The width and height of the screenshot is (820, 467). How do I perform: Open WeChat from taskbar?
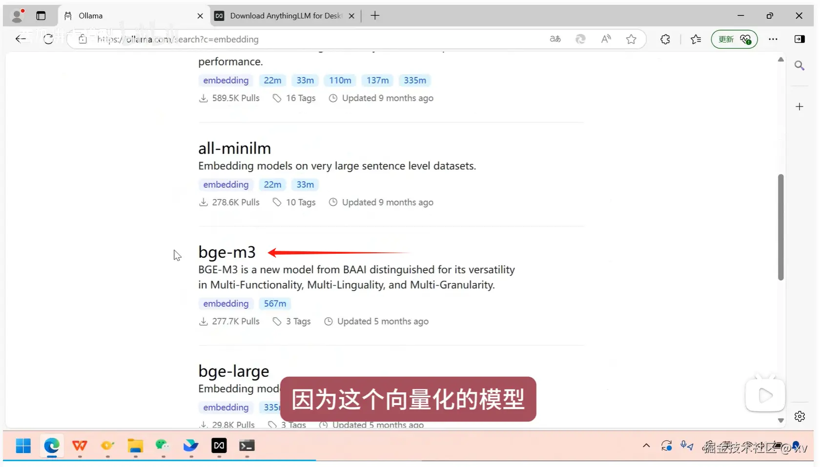coord(163,446)
